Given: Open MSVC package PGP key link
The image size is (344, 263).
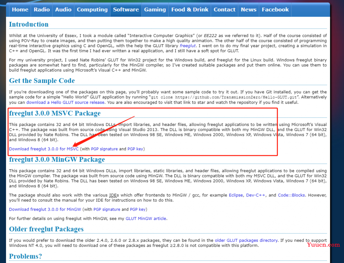Looking at the screenshot, I should [x=135, y=149].
